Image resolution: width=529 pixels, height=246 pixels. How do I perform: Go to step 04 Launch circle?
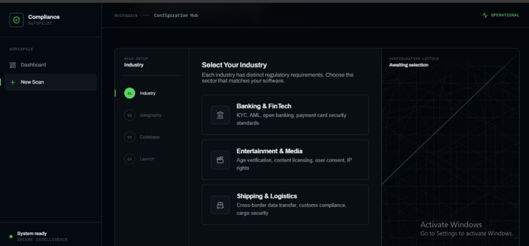click(x=129, y=159)
